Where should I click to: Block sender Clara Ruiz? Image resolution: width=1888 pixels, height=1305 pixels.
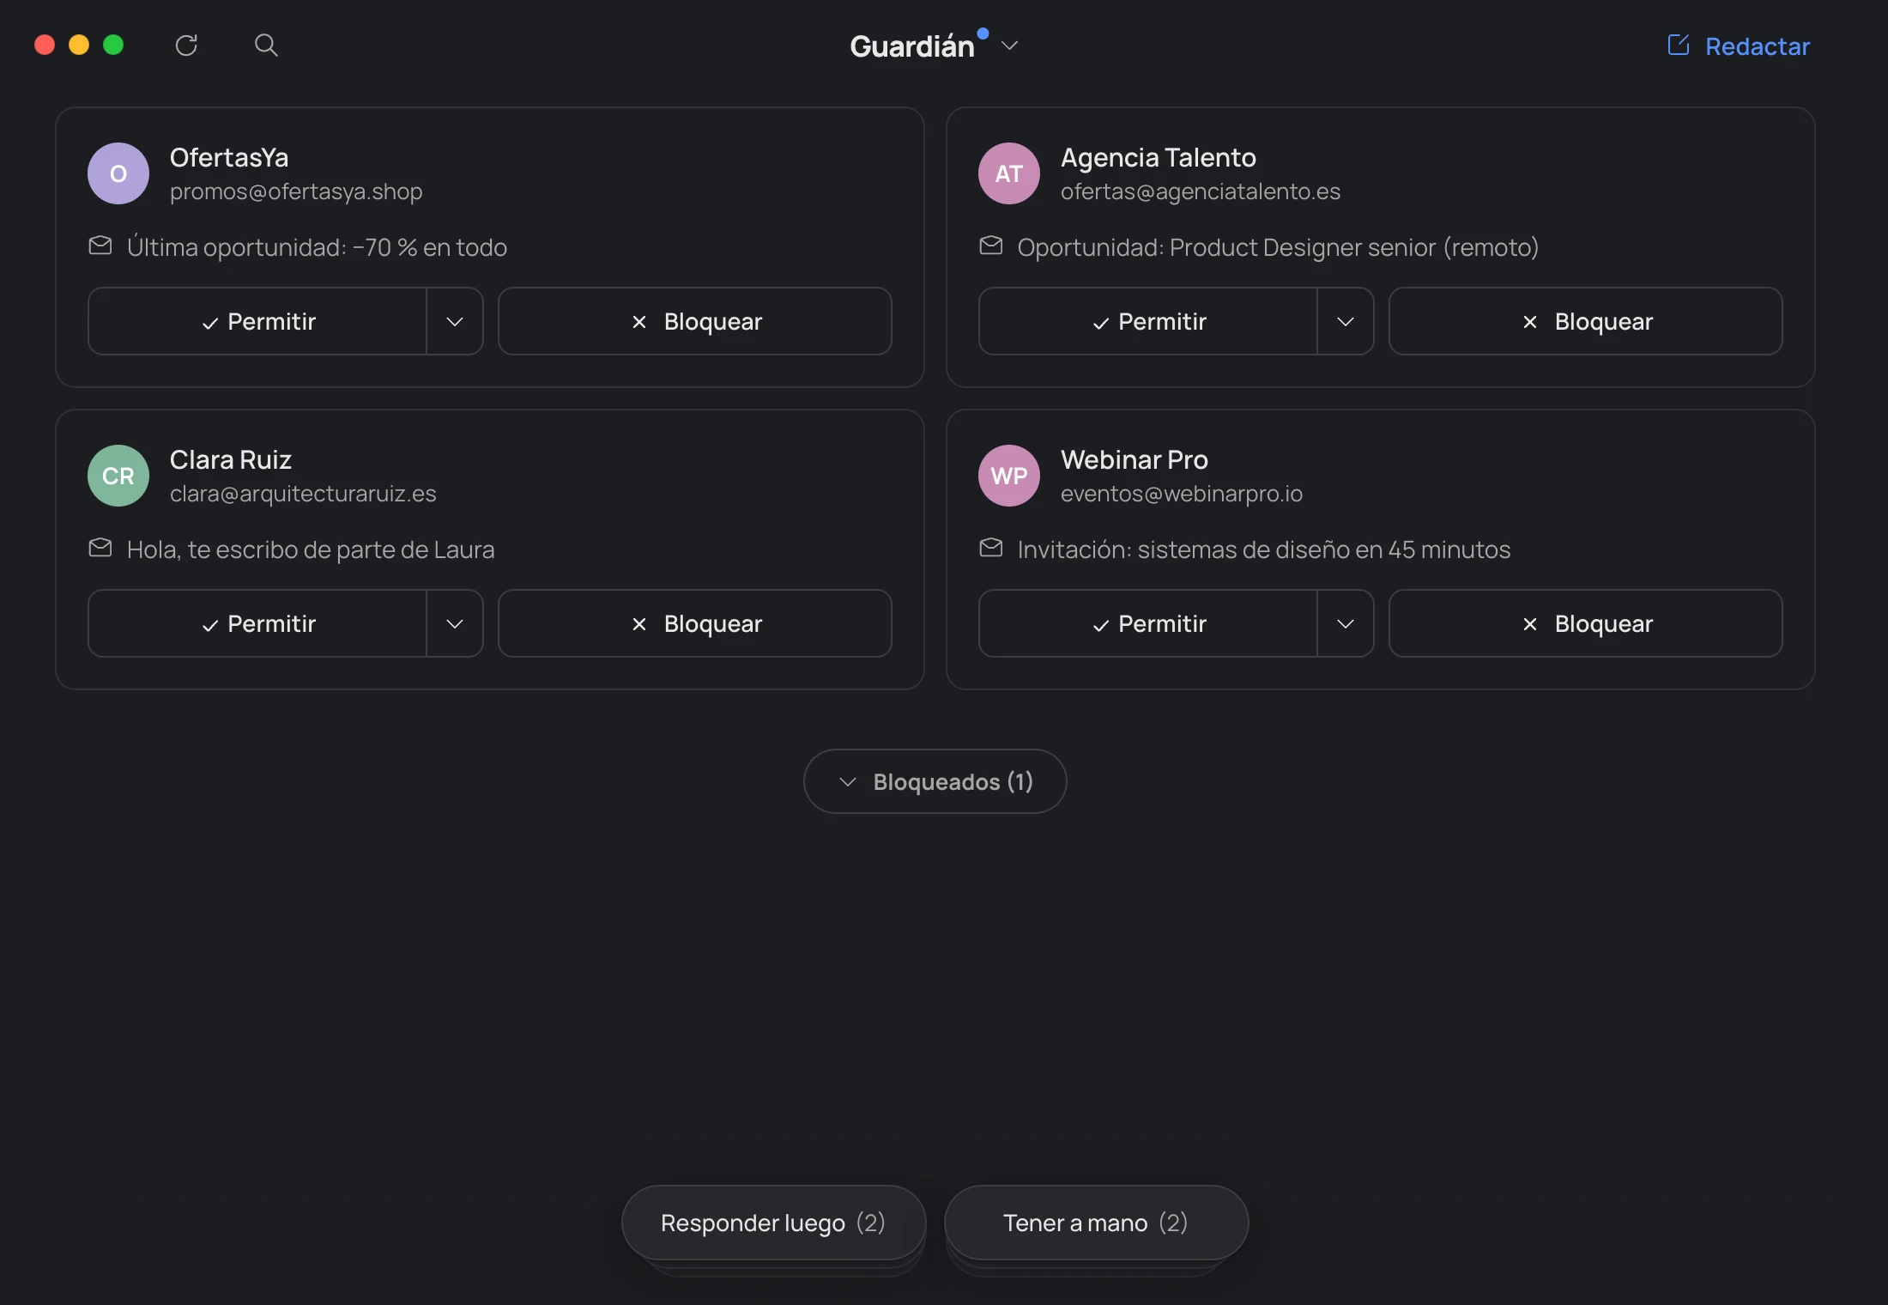point(695,623)
